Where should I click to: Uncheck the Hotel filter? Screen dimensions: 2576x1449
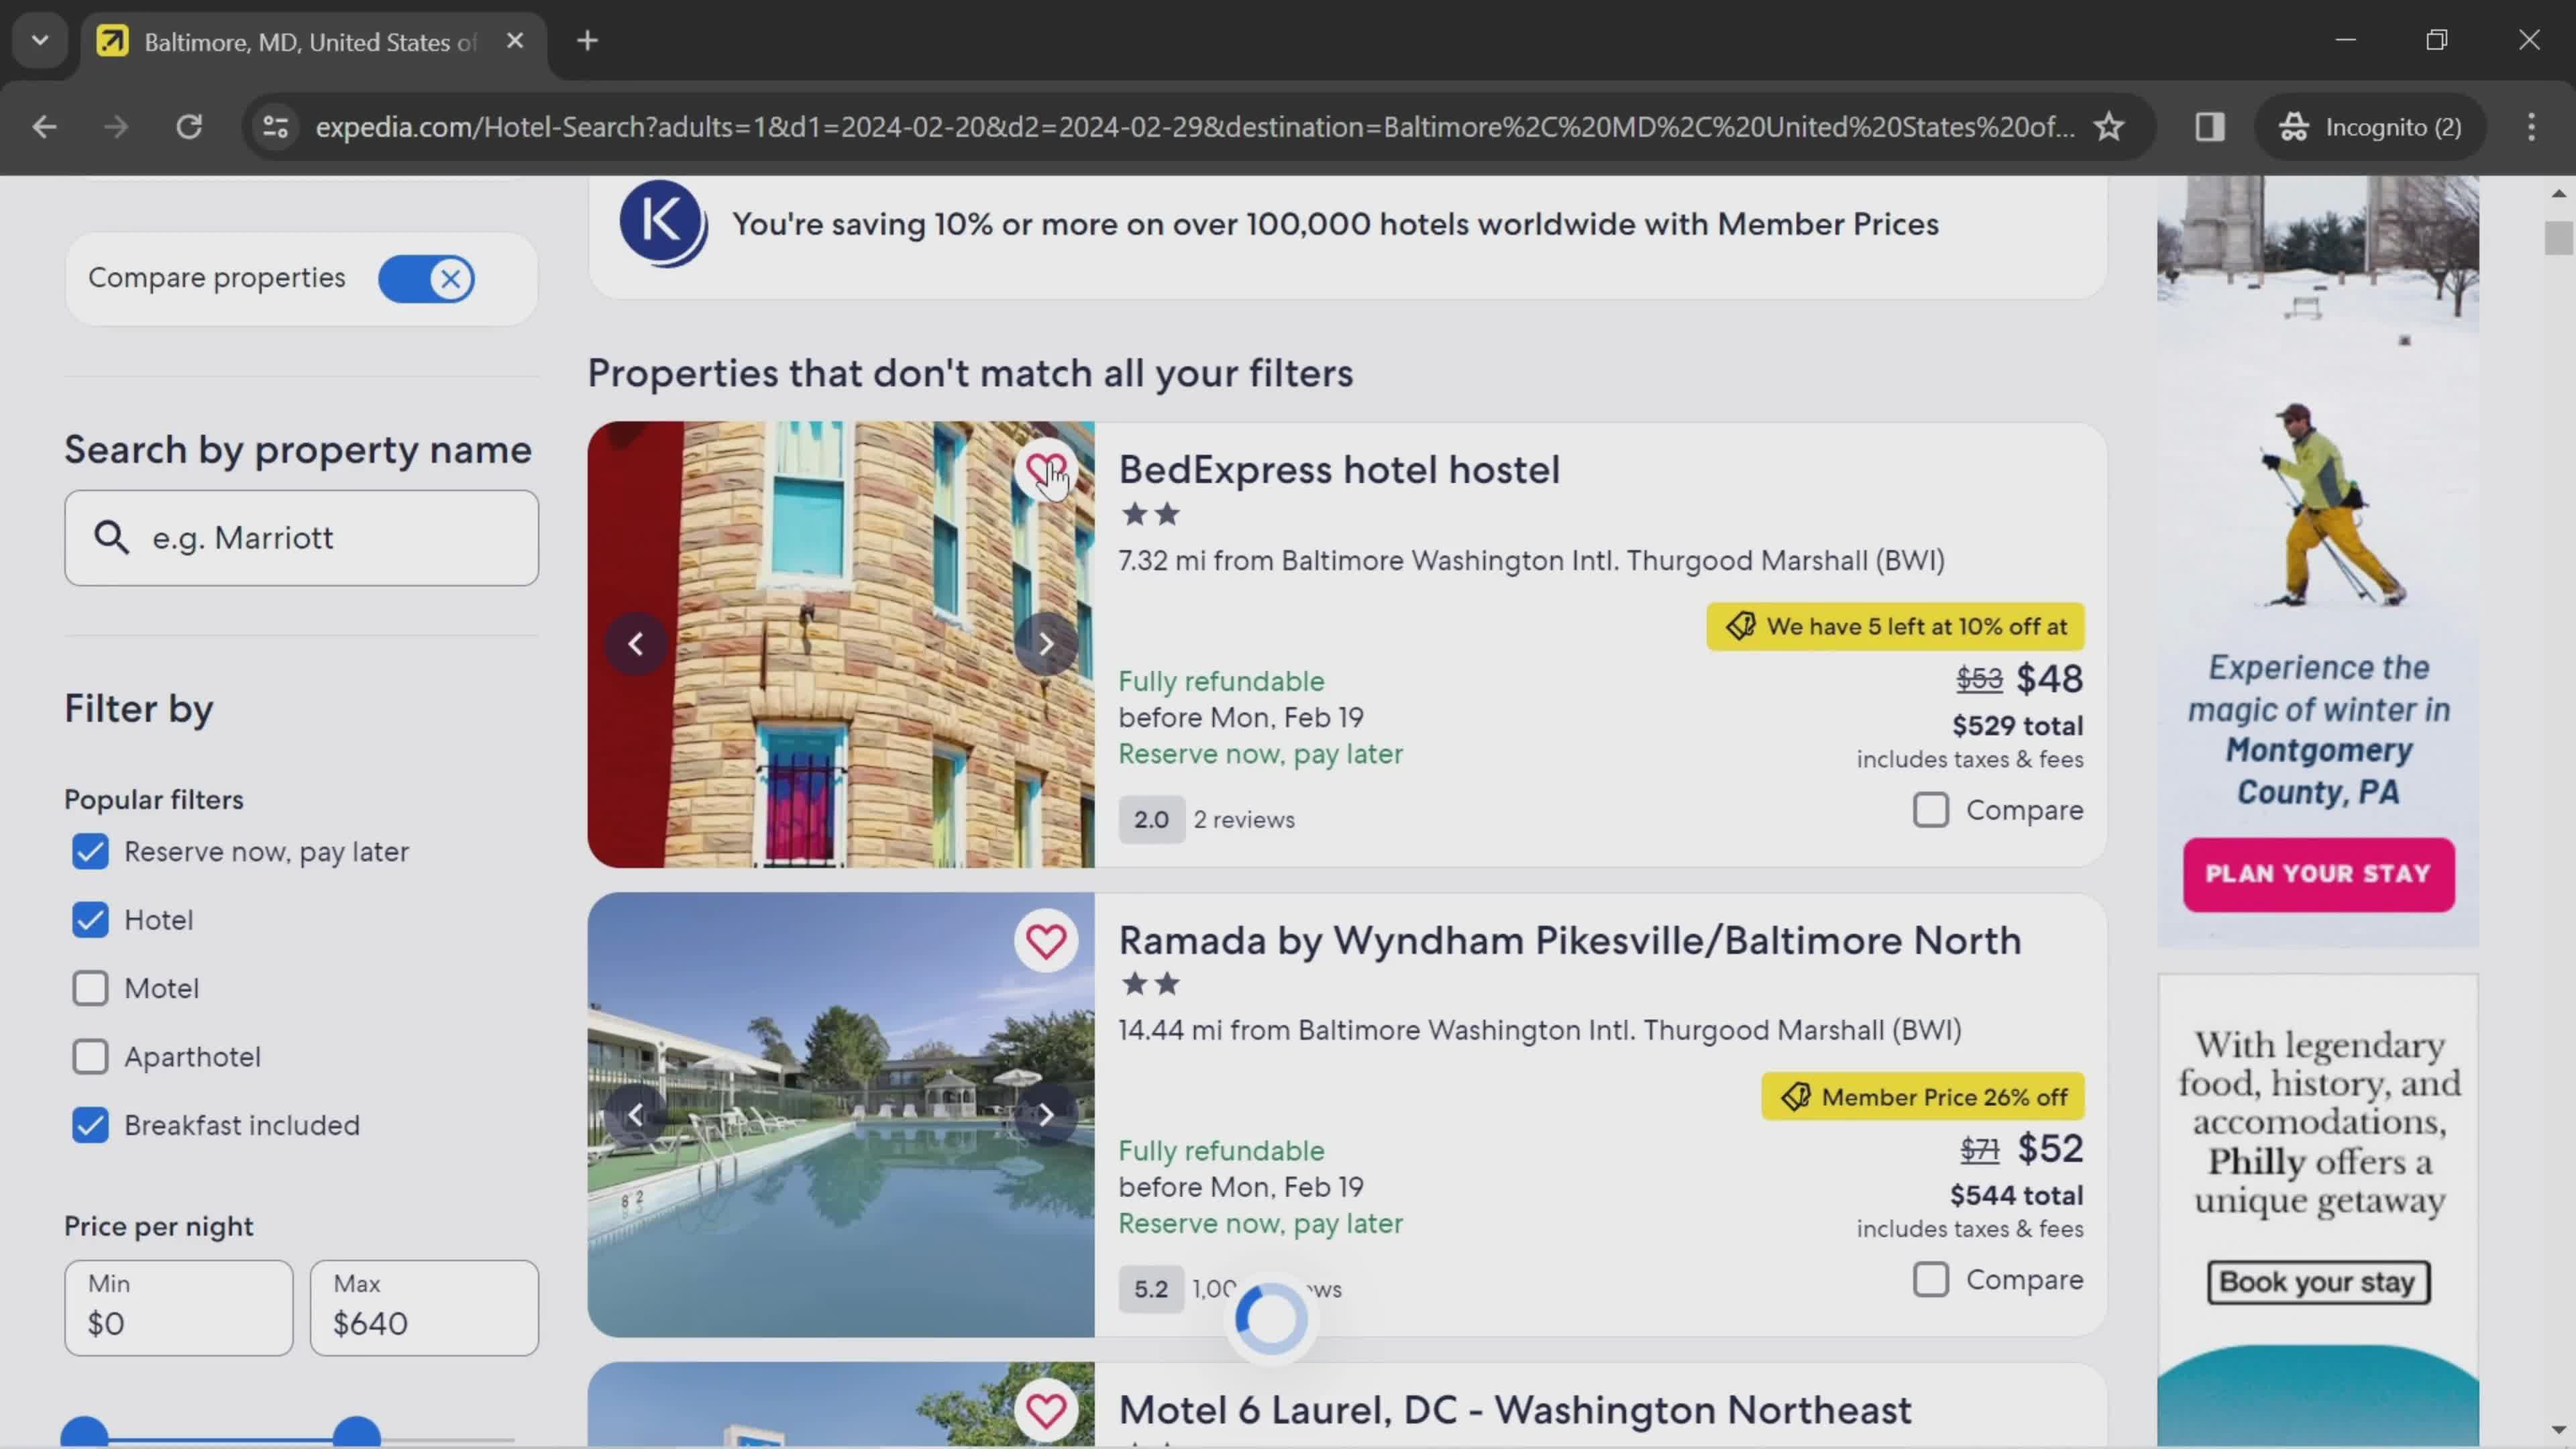(90, 920)
